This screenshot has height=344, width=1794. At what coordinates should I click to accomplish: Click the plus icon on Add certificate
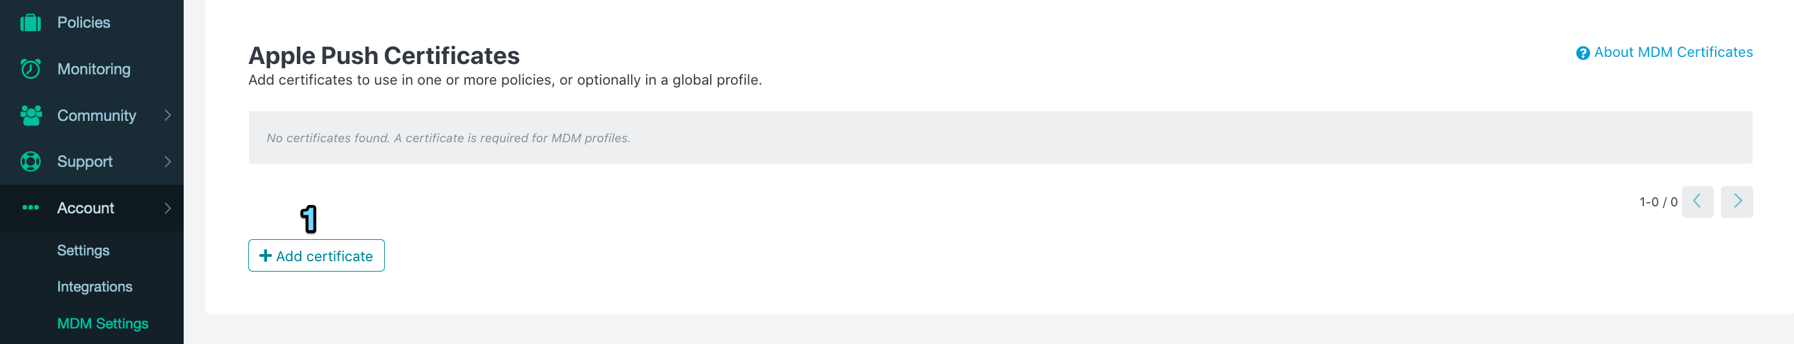265,255
